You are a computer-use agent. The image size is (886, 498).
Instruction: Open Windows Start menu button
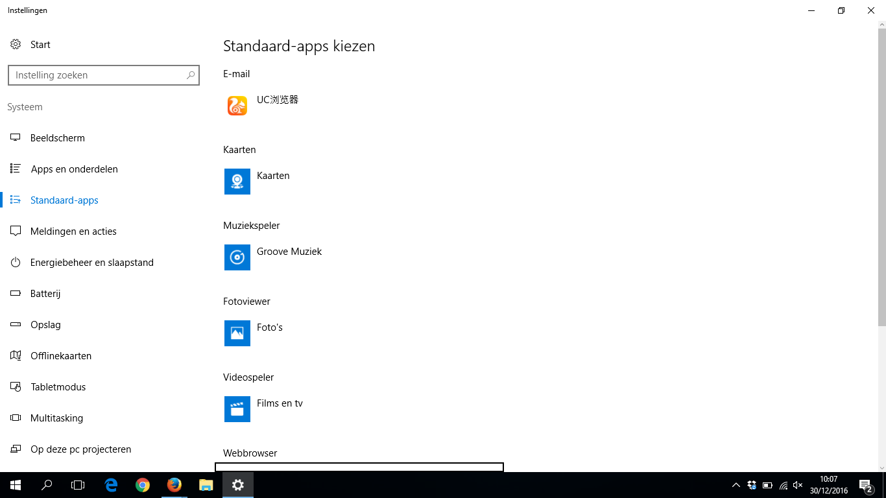click(x=16, y=485)
